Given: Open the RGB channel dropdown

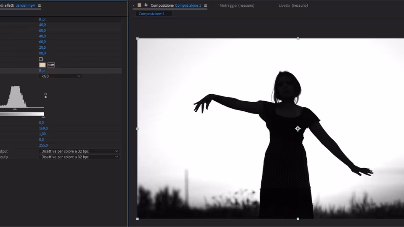Looking at the screenshot, I should 60,76.
